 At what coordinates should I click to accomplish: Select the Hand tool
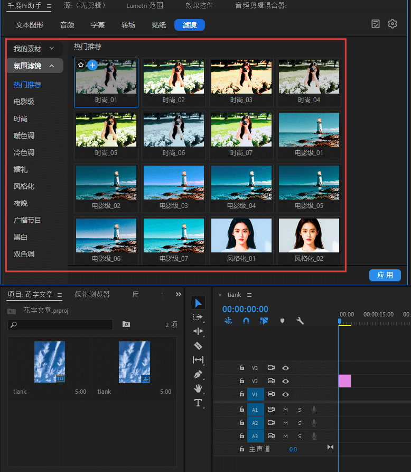[x=198, y=388]
